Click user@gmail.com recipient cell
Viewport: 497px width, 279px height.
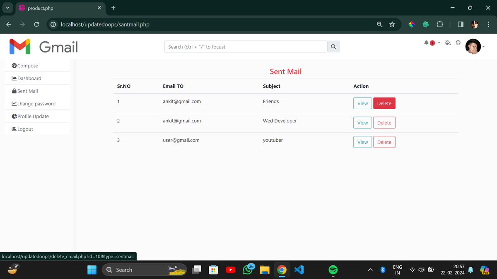coord(181,140)
